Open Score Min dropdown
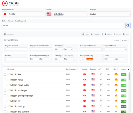Viewport: 133px width, 113px height. (x=111, y=59)
